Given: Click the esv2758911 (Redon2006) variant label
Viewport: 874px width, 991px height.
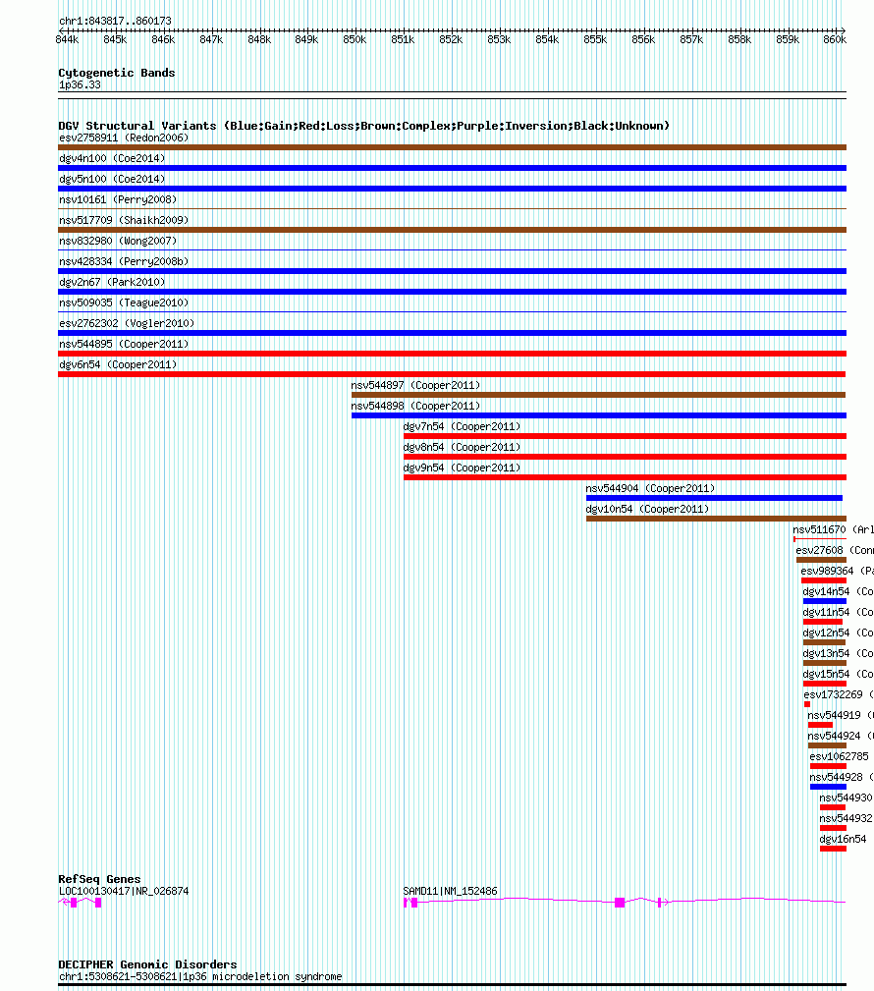Looking at the screenshot, I should [124, 138].
